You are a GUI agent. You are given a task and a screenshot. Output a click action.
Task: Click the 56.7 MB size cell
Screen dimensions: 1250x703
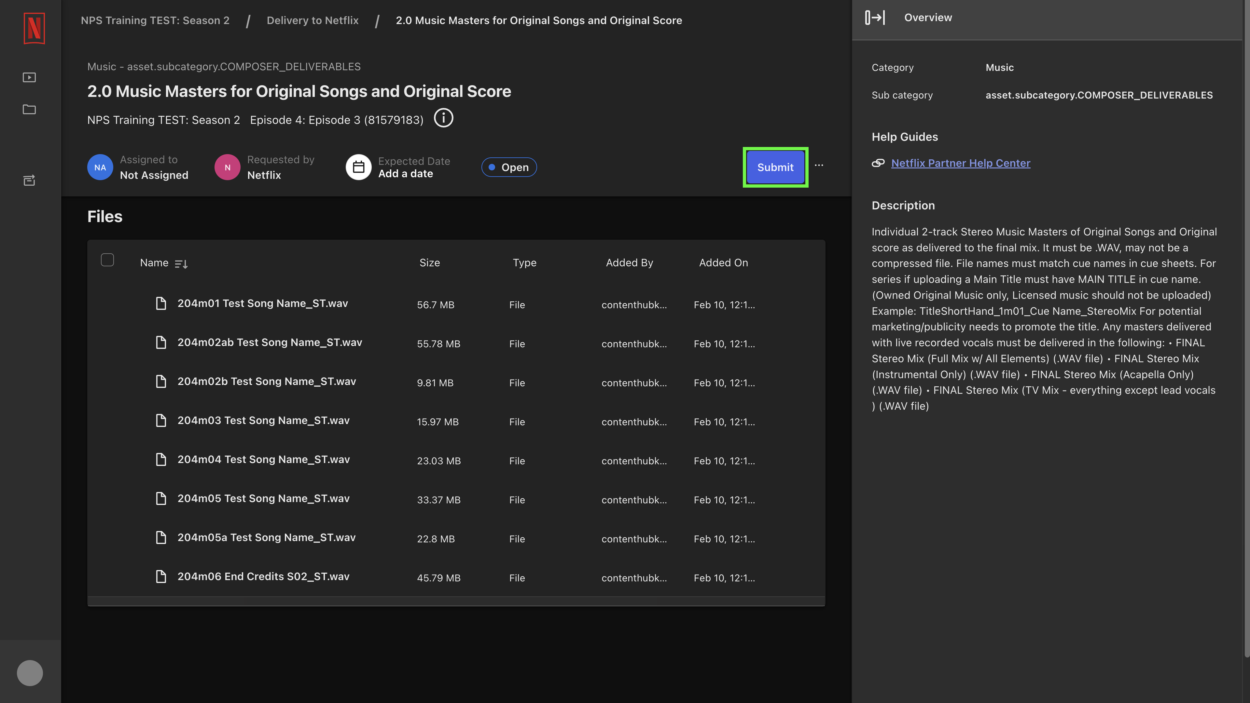click(436, 305)
